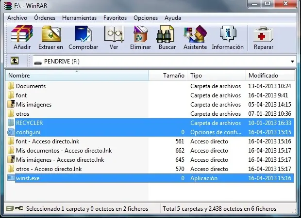Select Mis documentos - Acceso directo.lnk name

coord(64,150)
